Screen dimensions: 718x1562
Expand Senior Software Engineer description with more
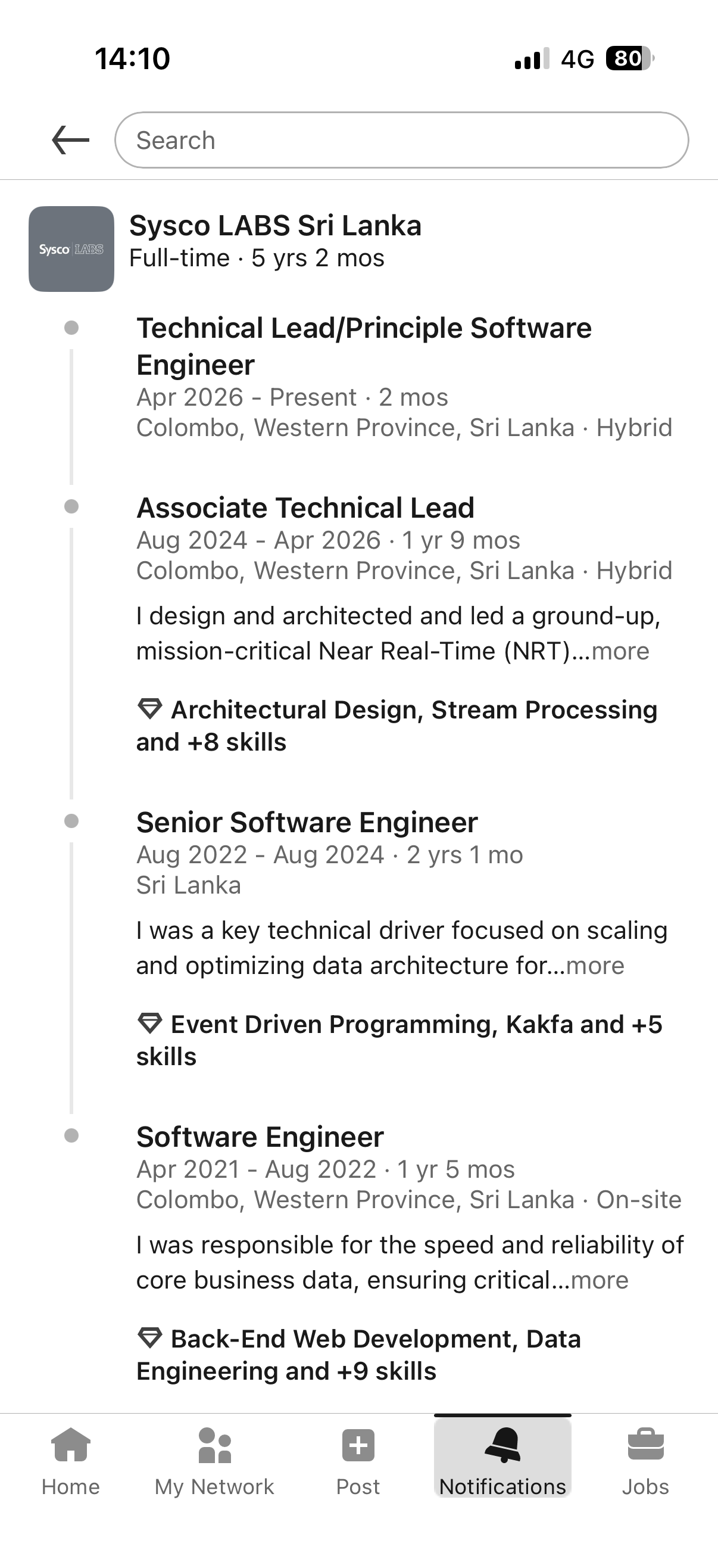pyautogui.click(x=595, y=966)
